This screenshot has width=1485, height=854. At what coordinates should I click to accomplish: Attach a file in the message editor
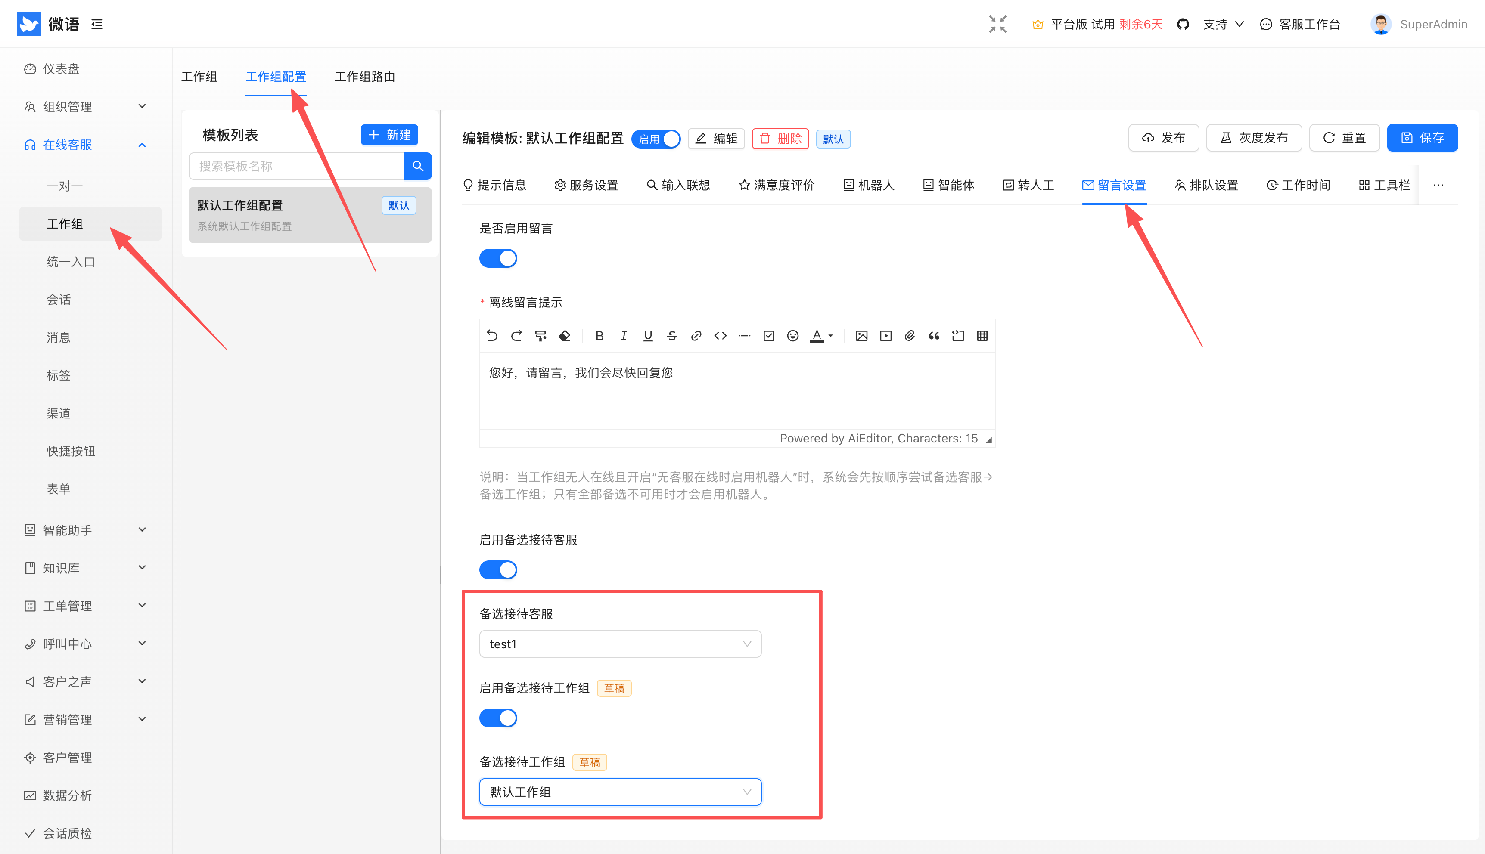point(910,335)
